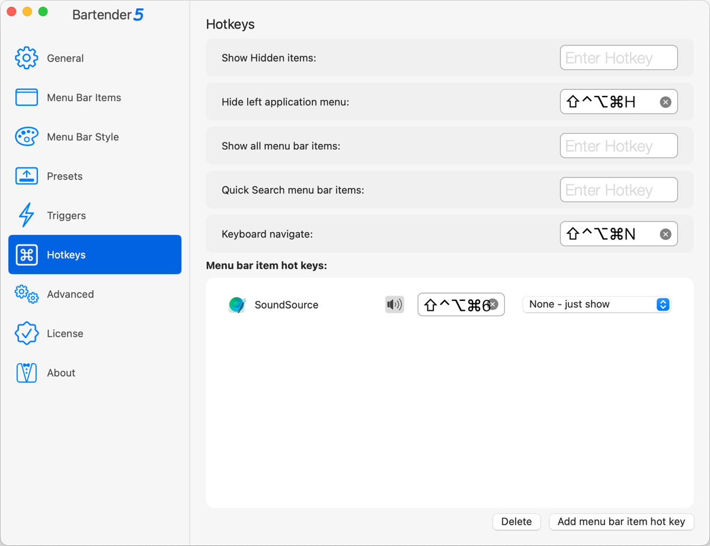Click the Show Hidden items hotkey field
The image size is (710, 546).
618,58
